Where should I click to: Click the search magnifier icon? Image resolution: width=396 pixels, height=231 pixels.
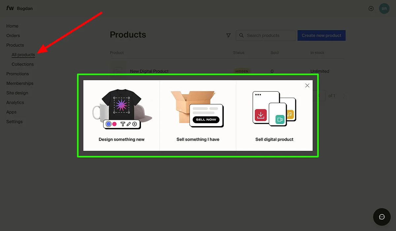pos(241,35)
